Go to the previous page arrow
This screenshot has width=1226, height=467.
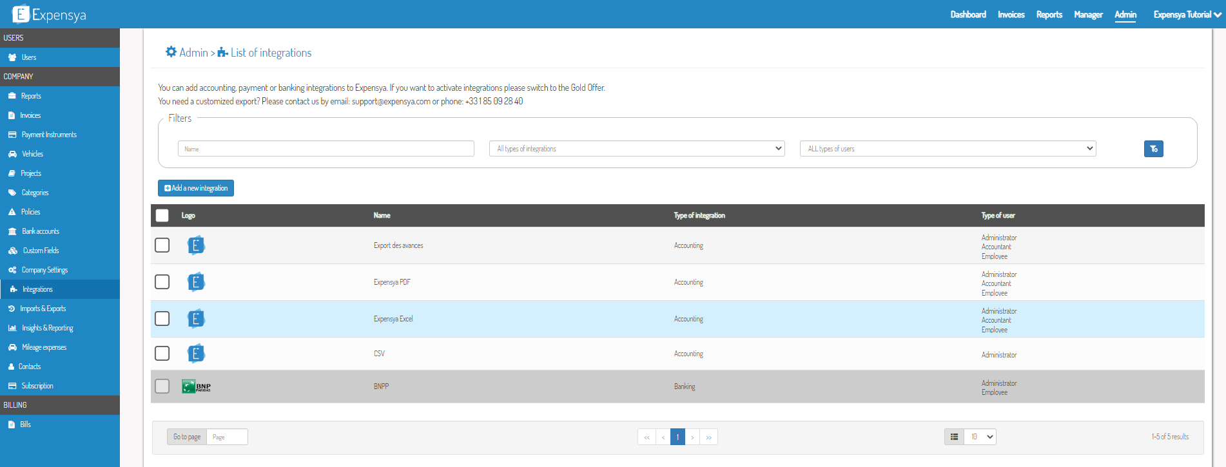coord(663,437)
